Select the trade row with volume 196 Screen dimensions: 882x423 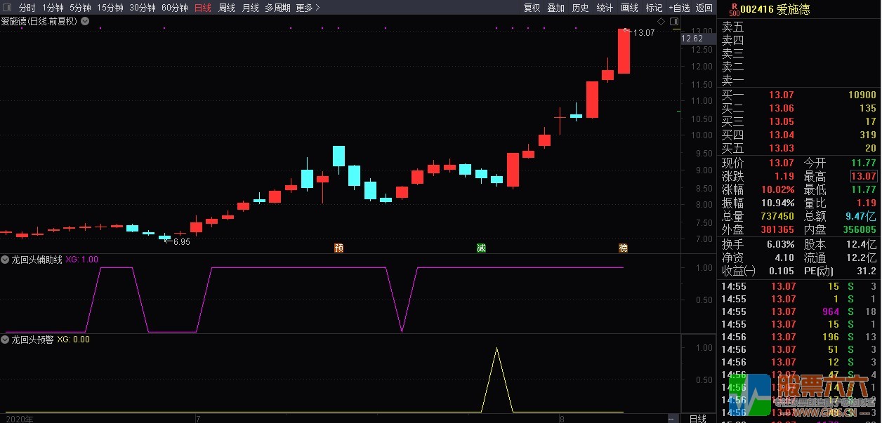pos(799,337)
